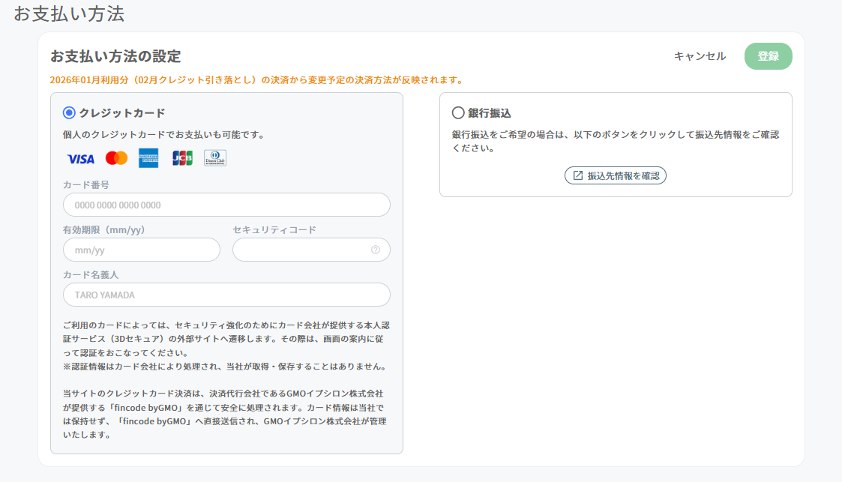Viewport: 842px width, 482px height.
Task: Click the VISA card logo
Action: click(x=80, y=158)
